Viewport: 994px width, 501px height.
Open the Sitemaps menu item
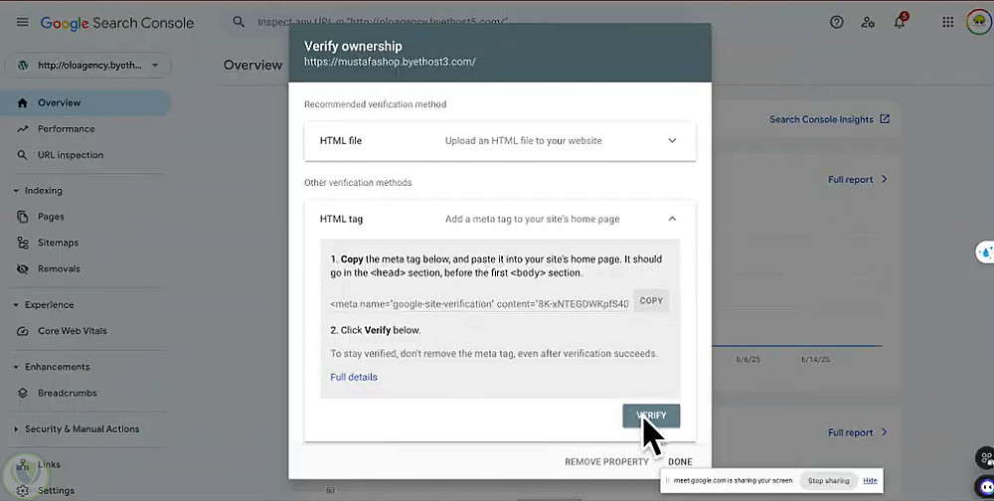[58, 243]
